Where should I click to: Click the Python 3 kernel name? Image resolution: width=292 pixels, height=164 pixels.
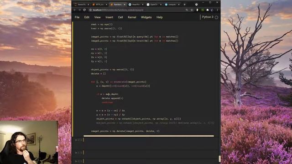point(208,17)
